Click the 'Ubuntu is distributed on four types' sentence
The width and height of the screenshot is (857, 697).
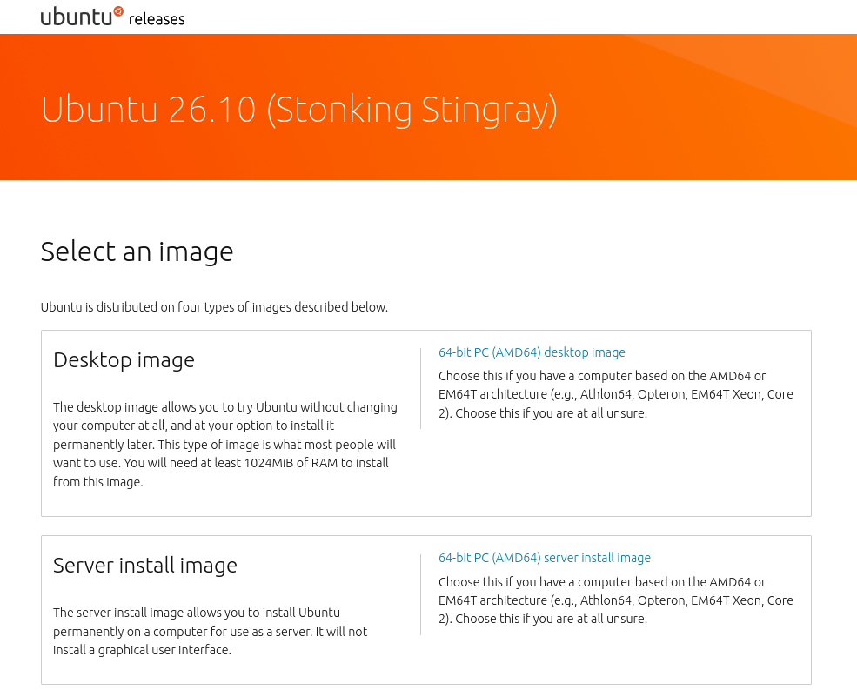coord(214,307)
